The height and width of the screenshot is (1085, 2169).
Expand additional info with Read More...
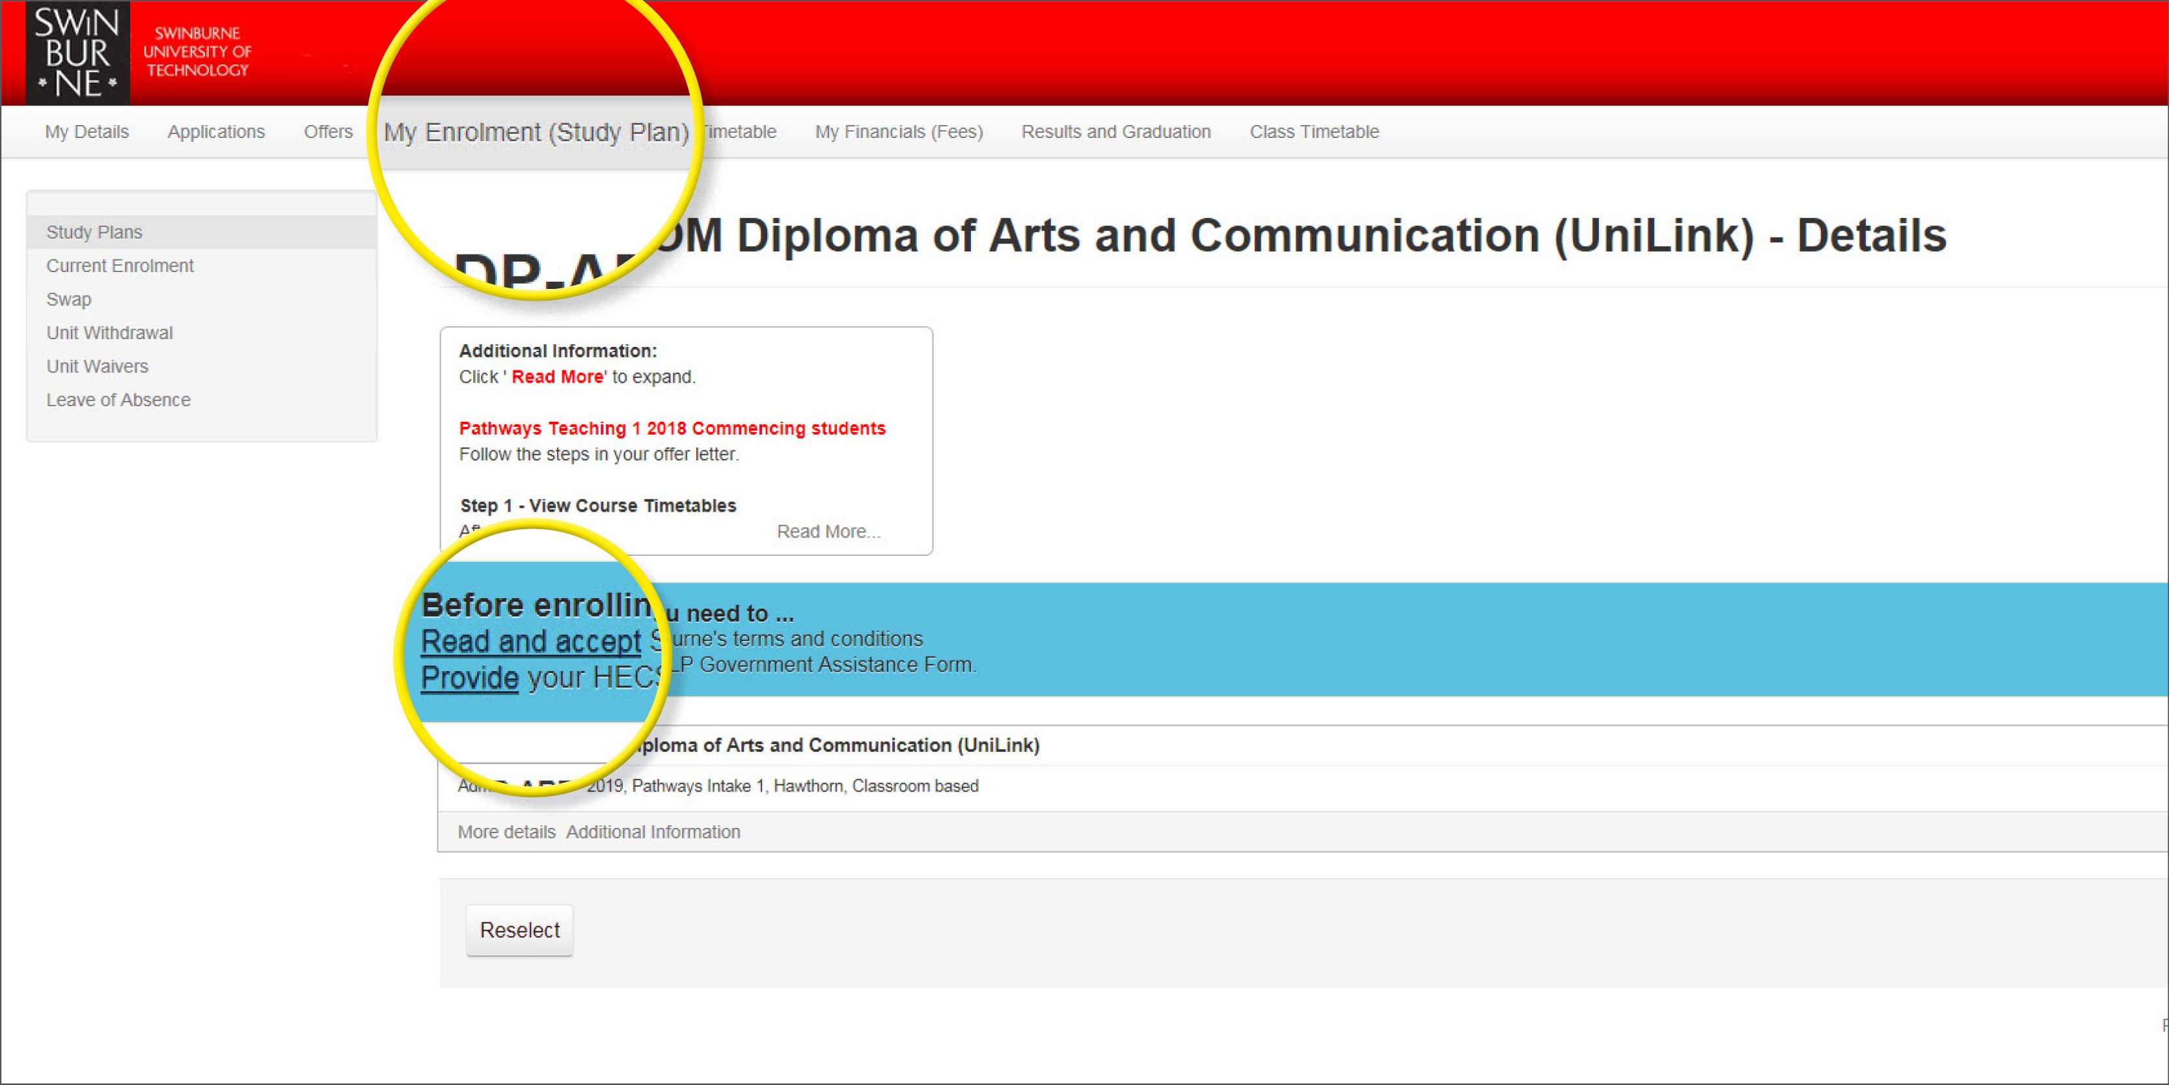click(x=827, y=532)
